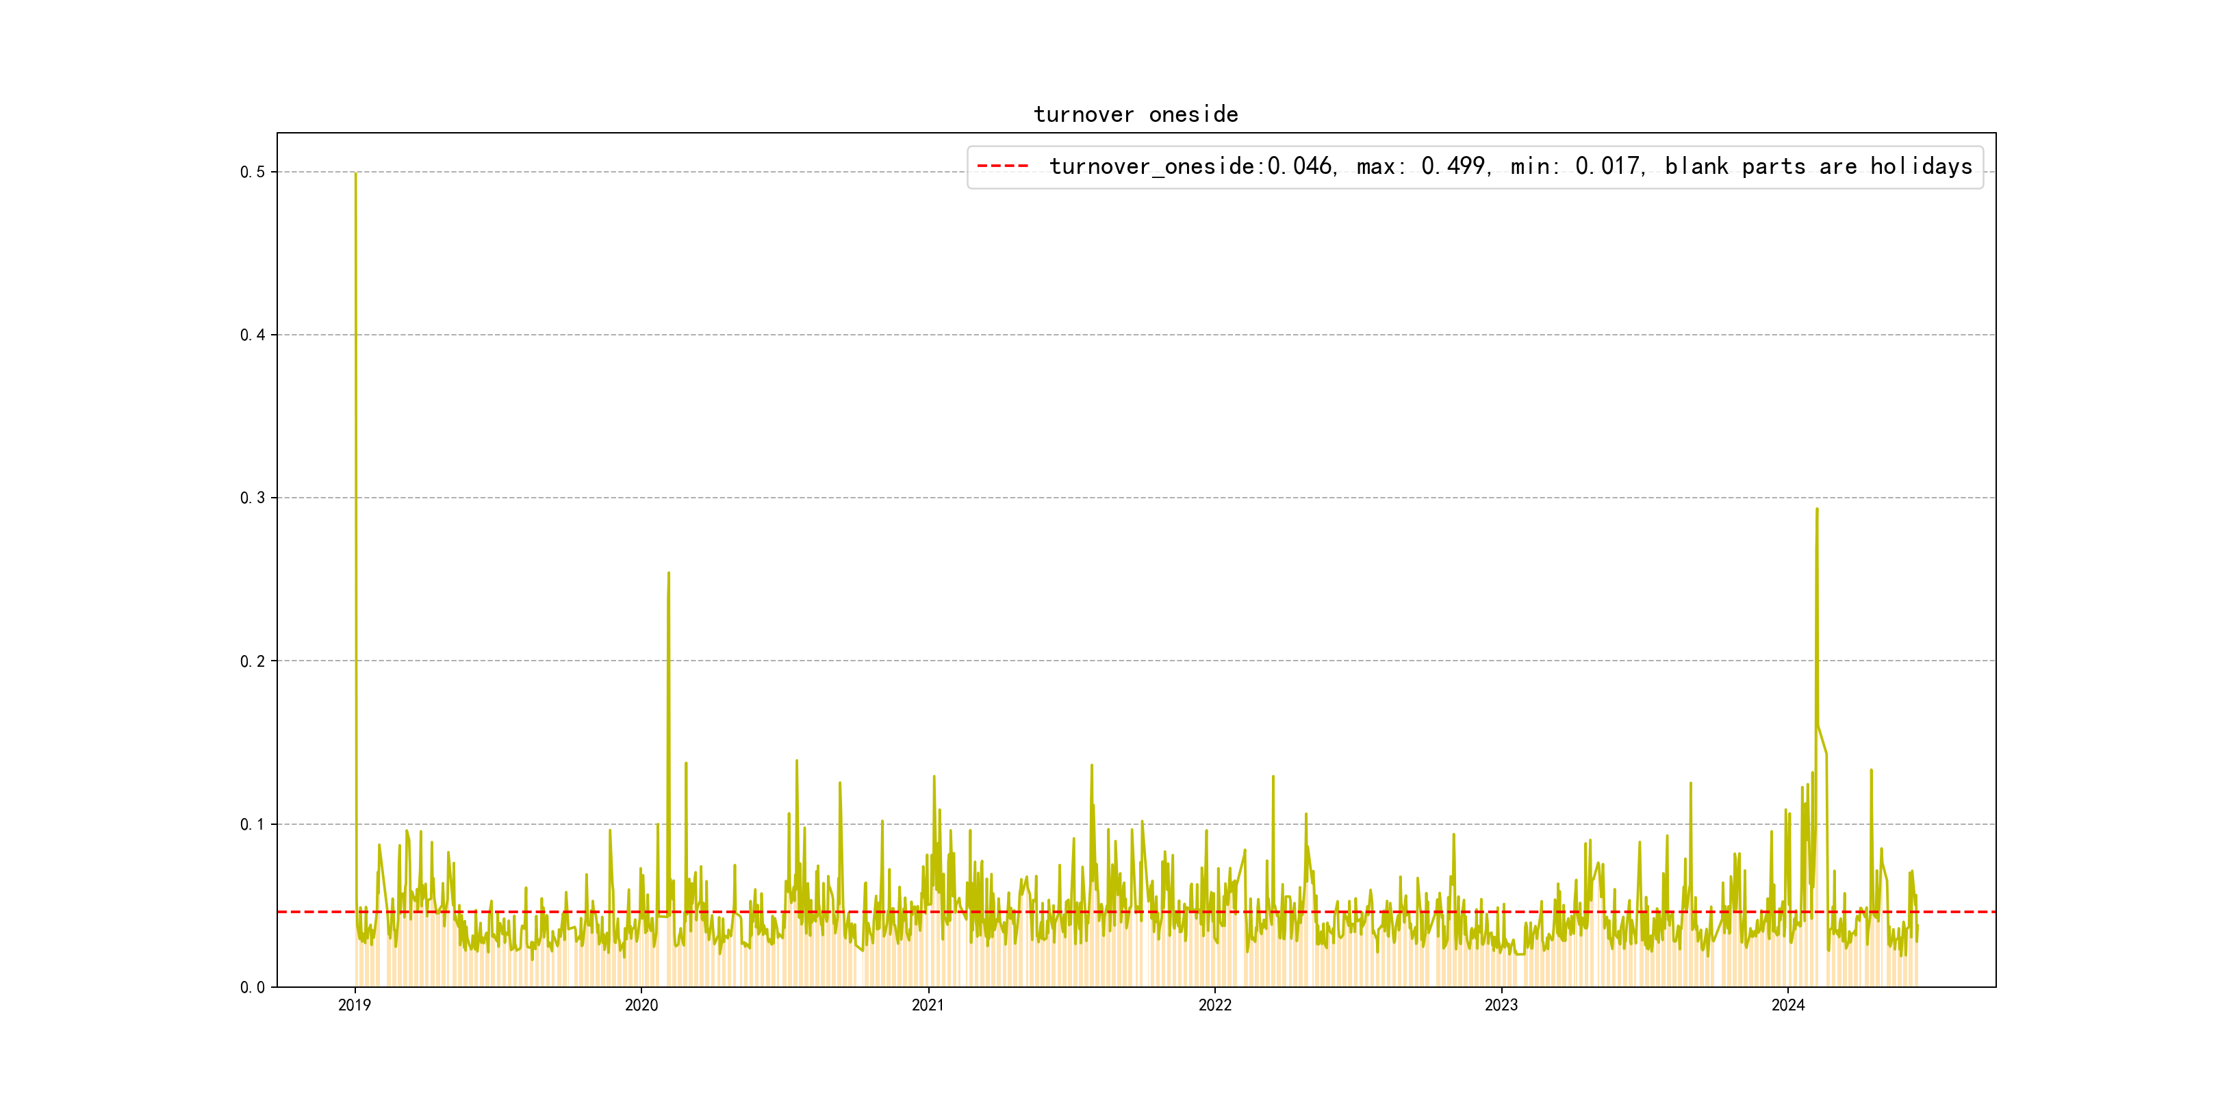Click the red dashed legend line sample

[1002, 165]
